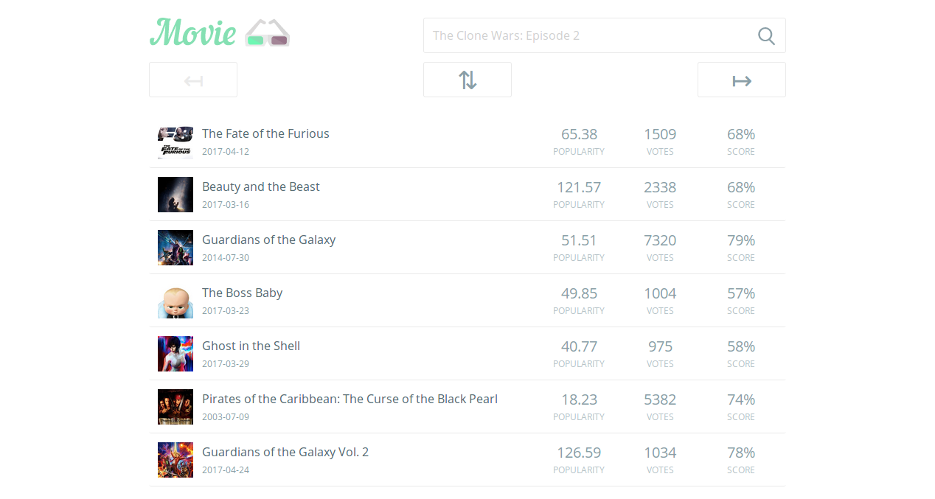Open The Boss Baby movie title
The height and width of the screenshot is (499, 935).
point(242,293)
